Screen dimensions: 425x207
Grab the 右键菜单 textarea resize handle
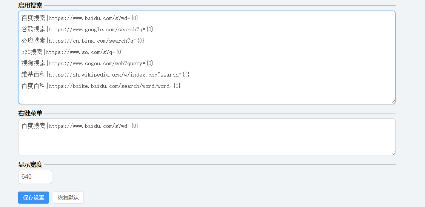[393, 153]
